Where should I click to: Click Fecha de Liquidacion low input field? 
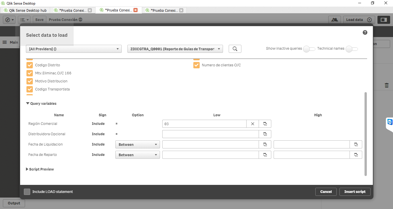211,144
